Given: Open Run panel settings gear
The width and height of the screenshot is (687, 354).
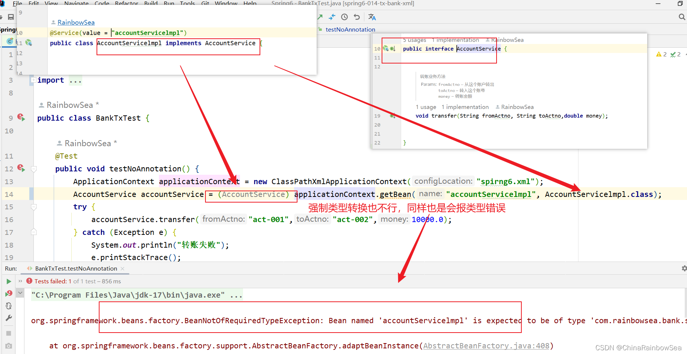Looking at the screenshot, I should pos(684,268).
